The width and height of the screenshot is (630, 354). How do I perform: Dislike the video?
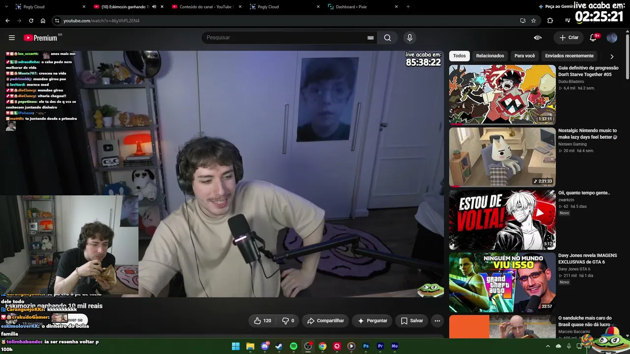tap(288, 321)
